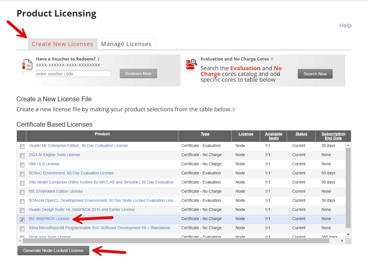Select the Create New Licenses tab

62,44
